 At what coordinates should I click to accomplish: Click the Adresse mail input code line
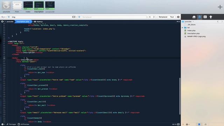coord(80,113)
